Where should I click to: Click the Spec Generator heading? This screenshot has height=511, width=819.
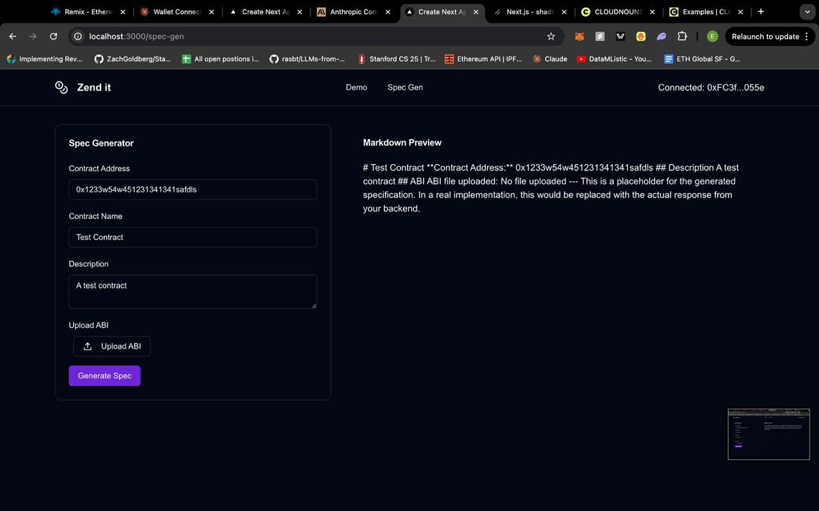(x=101, y=143)
